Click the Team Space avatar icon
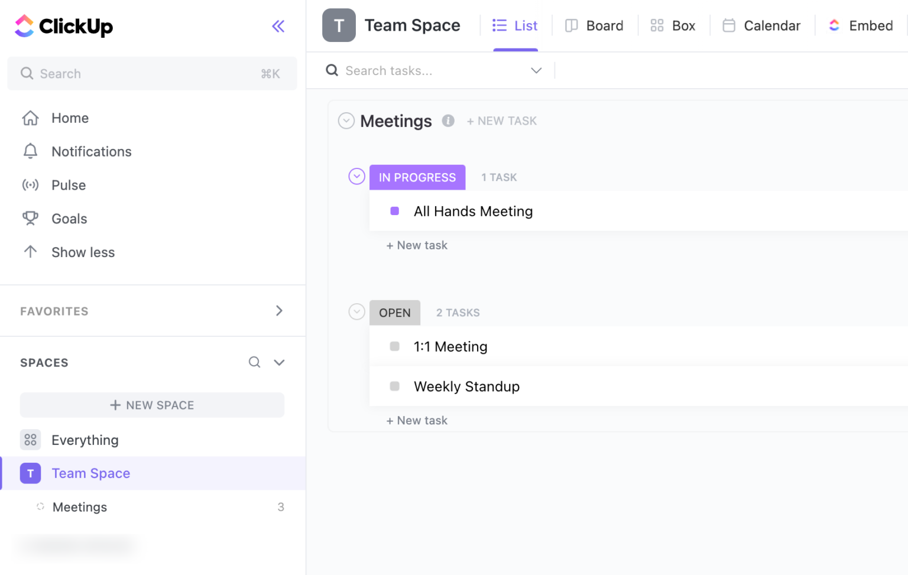The image size is (908, 575). (339, 25)
